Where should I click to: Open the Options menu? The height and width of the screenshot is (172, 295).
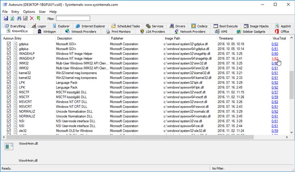[x=29, y=12]
